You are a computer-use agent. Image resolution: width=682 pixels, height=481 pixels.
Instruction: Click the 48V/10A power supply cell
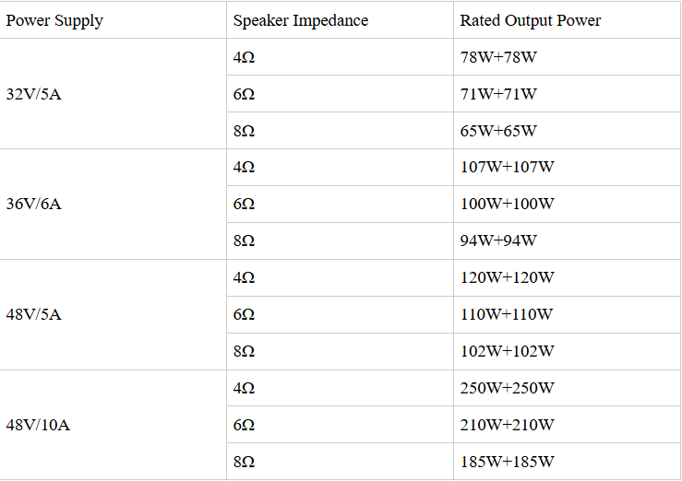38,426
